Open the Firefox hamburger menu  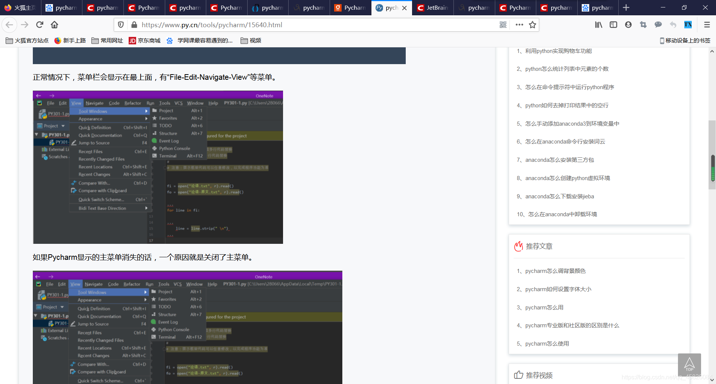tap(707, 25)
